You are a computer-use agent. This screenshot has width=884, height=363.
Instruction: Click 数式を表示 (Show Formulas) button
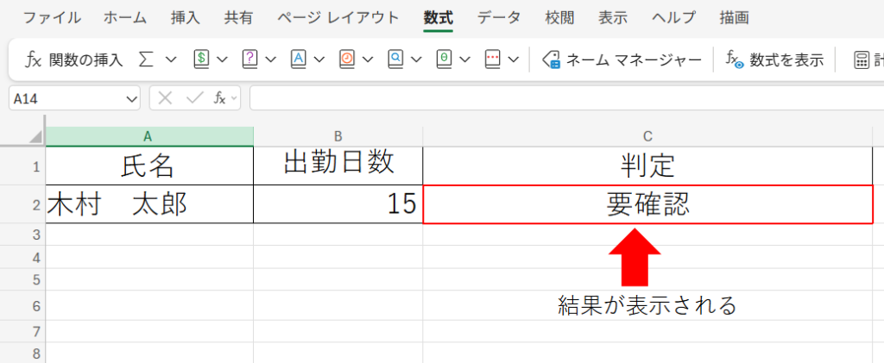774,59
